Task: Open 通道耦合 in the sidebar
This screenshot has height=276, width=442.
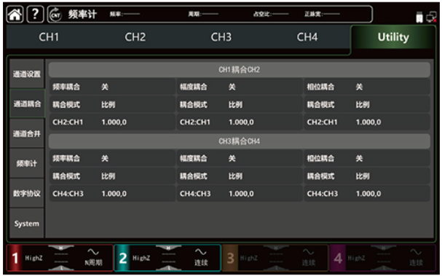Action: (x=27, y=103)
